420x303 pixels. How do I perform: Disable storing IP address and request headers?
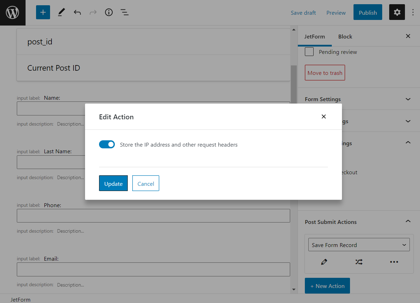(107, 144)
